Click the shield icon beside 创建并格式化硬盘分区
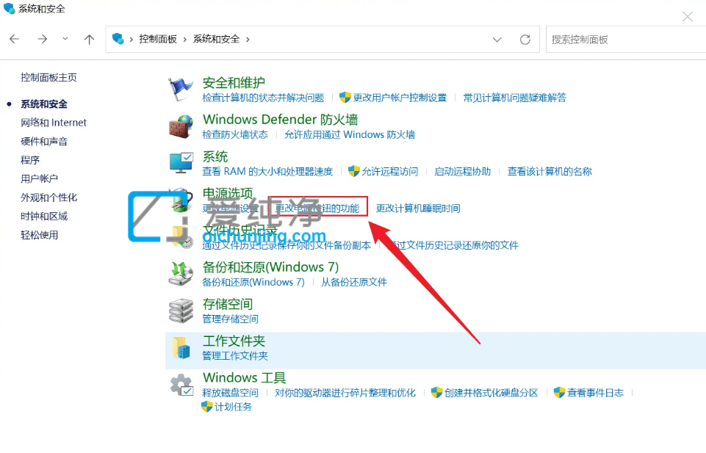This screenshot has height=453, width=706. pos(436,392)
